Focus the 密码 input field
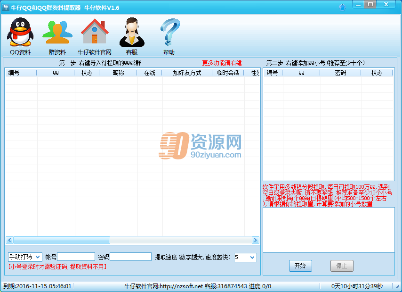Image resolution: width=402 pixels, height=292 pixels. (x=130, y=257)
